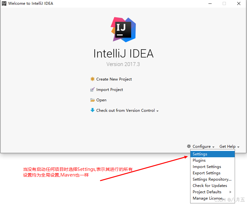
Task: Select Check for Updates menu entry
Action: 213,186
